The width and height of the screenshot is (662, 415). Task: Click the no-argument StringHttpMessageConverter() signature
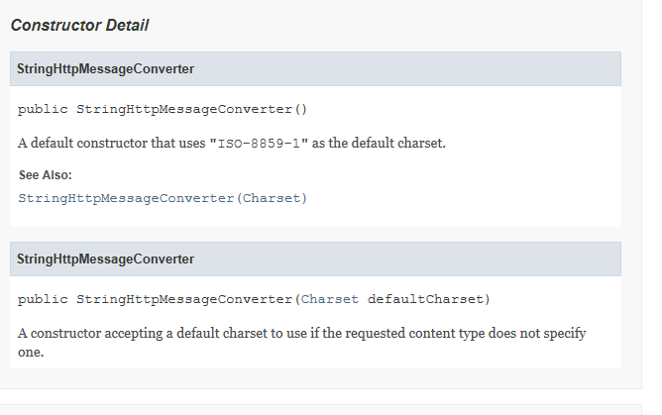pyautogui.click(x=163, y=110)
